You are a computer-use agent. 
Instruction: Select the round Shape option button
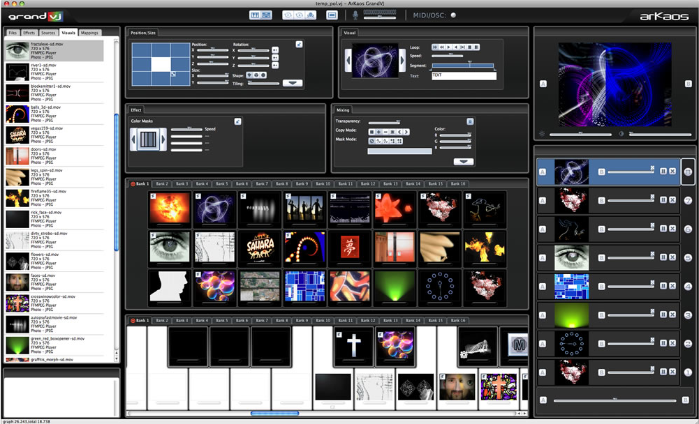tap(263, 75)
